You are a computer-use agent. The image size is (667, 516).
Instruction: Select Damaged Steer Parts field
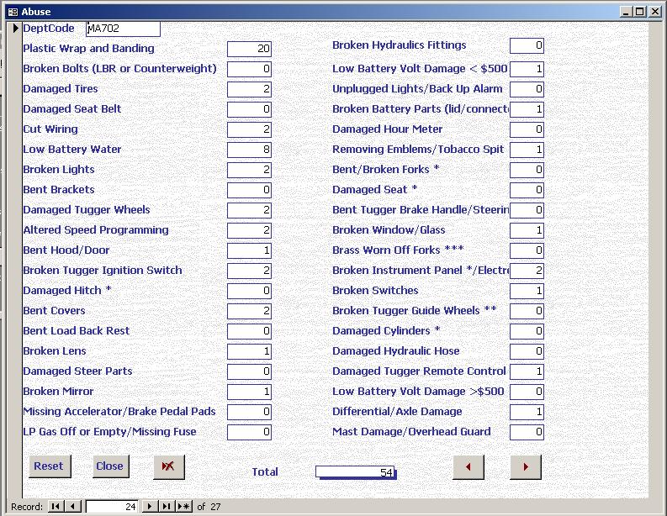click(x=249, y=371)
